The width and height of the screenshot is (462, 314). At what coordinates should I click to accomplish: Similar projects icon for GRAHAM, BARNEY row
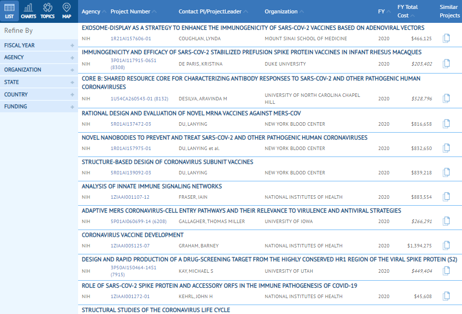click(447, 245)
